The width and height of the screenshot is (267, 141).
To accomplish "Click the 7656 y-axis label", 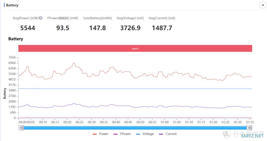I will (12, 58).
